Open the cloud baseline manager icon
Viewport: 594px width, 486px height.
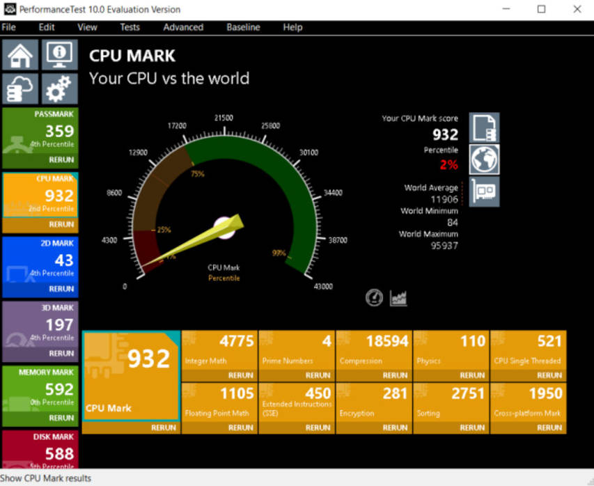[20, 88]
